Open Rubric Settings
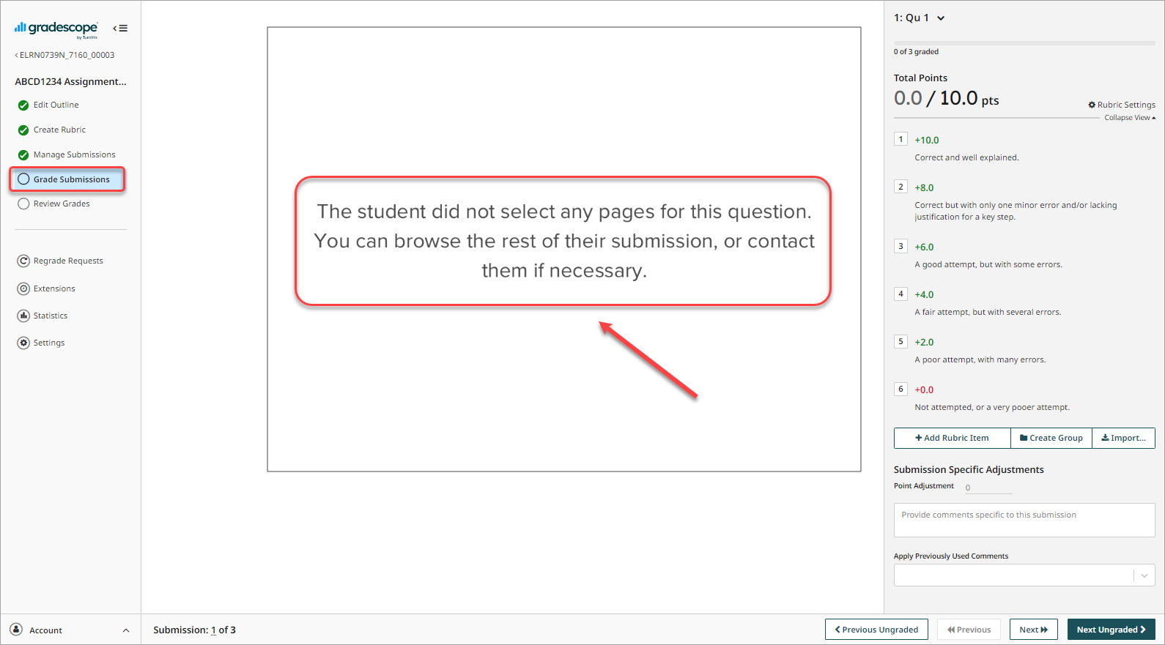This screenshot has width=1165, height=645. (1122, 105)
